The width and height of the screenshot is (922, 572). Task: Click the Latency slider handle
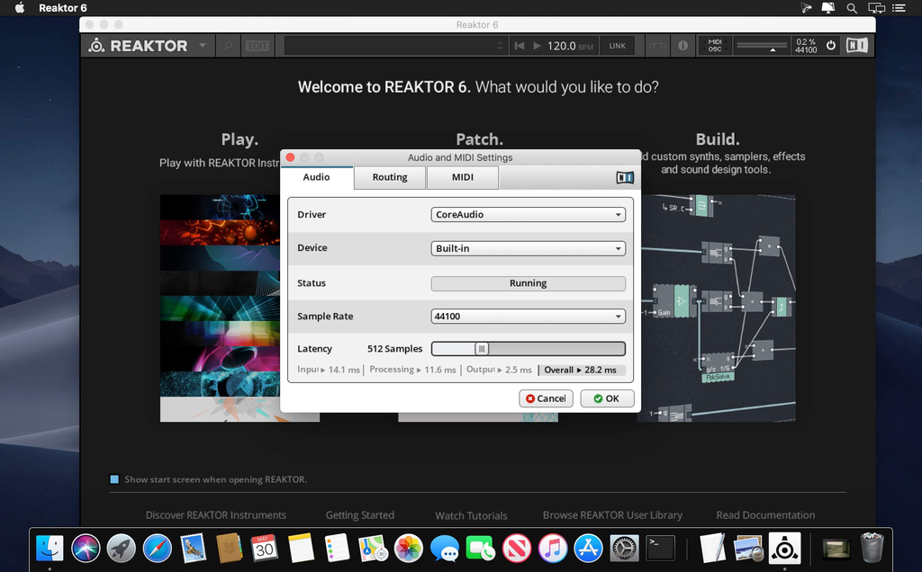coord(482,349)
